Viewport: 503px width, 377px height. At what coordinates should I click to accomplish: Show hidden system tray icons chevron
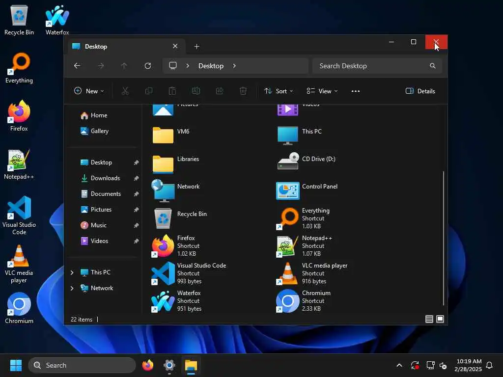coord(399,365)
